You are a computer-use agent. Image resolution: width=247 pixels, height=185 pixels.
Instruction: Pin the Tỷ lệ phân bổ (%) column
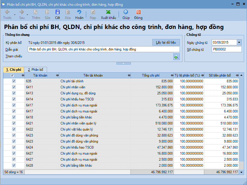[203, 75]
